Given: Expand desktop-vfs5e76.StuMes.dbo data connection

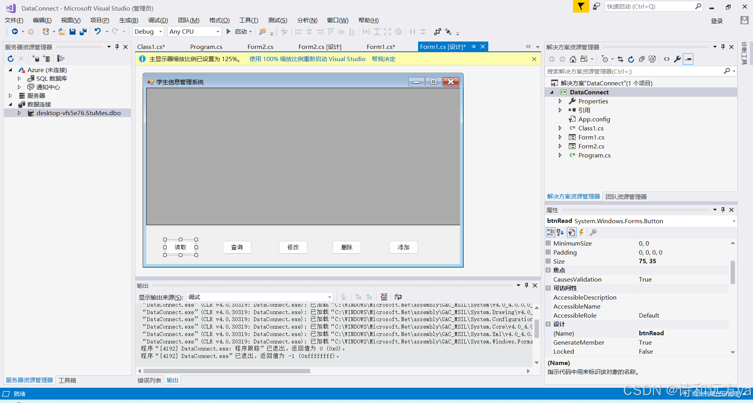Looking at the screenshot, I should click(19, 113).
